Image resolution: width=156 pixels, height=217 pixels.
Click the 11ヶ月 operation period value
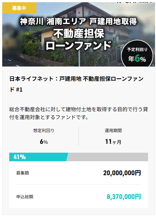pyautogui.click(x=113, y=142)
